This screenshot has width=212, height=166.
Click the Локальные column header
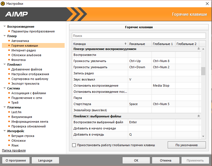coord(140,44)
